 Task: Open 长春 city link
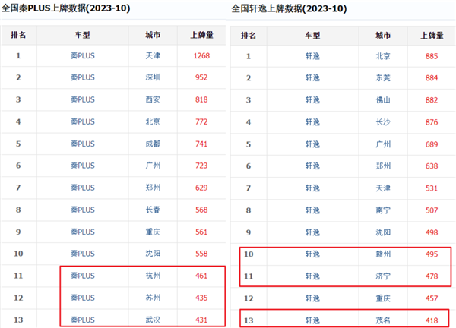(x=152, y=210)
